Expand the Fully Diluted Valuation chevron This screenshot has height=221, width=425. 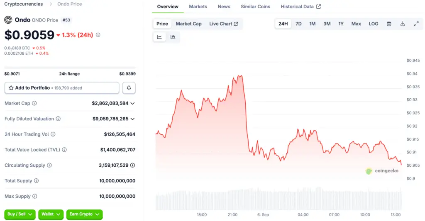[132, 119]
